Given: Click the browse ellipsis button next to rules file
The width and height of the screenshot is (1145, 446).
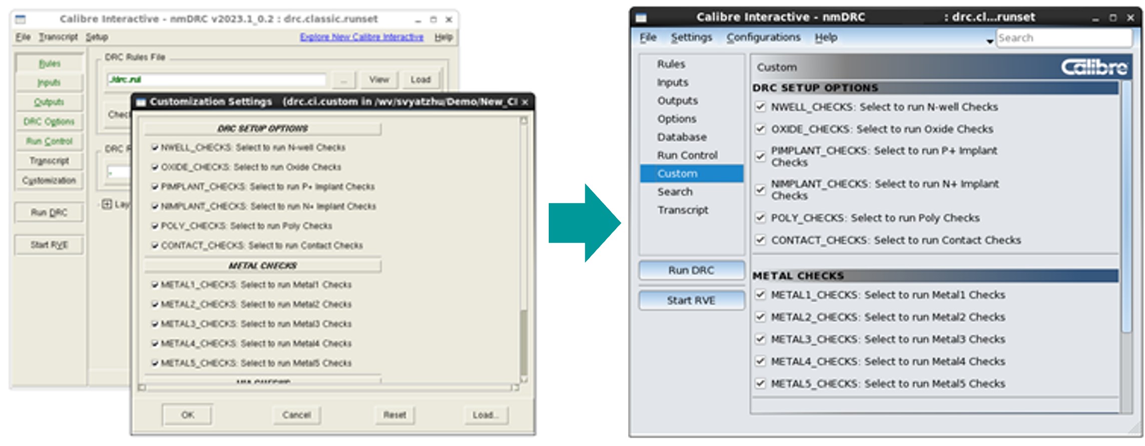Looking at the screenshot, I should pyautogui.click(x=343, y=80).
